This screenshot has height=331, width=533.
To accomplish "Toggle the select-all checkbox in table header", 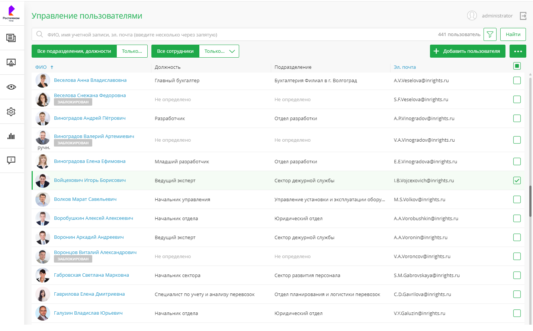I will [x=517, y=66].
